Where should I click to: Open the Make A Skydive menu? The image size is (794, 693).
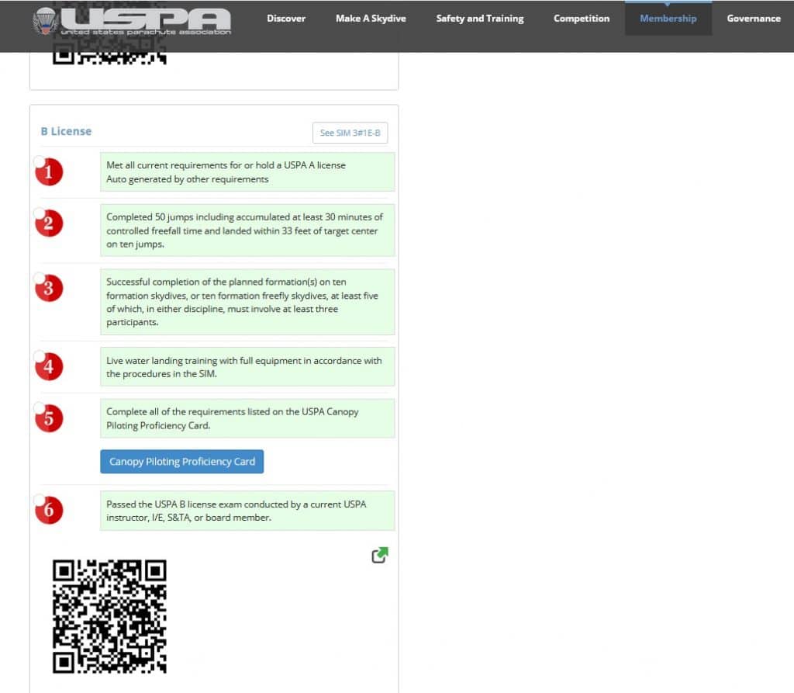tap(371, 19)
